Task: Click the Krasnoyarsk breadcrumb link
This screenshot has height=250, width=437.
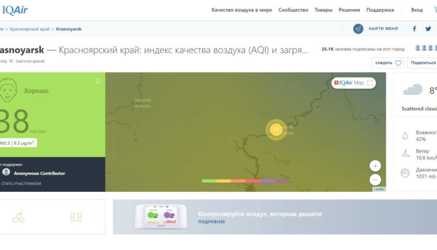Action: pyautogui.click(x=69, y=29)
